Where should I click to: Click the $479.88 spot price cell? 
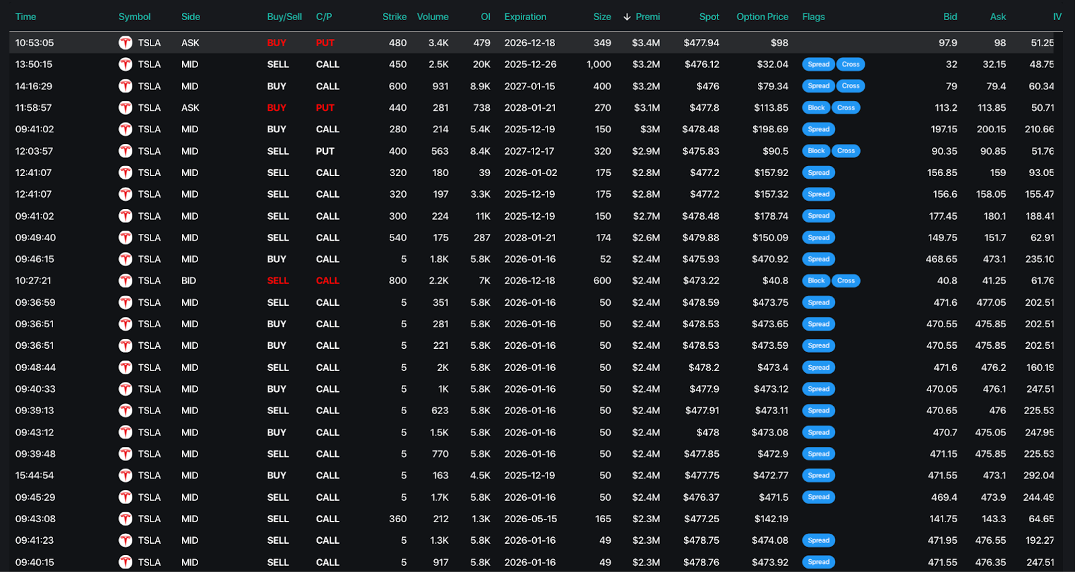[x=701, y=238]
